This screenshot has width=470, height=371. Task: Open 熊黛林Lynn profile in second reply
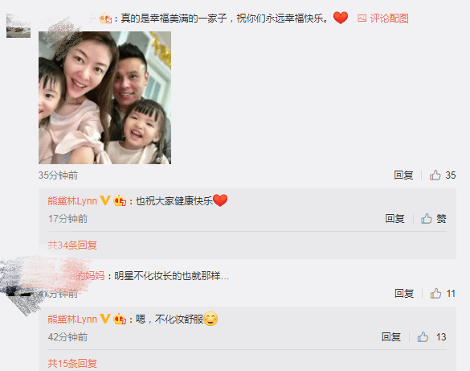coord(72,319)
